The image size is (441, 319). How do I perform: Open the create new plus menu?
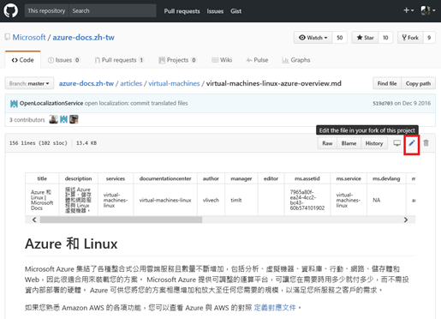coord(408,10)
